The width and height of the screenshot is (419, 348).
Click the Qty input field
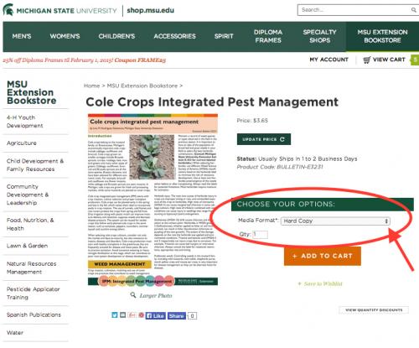[260, 234]
